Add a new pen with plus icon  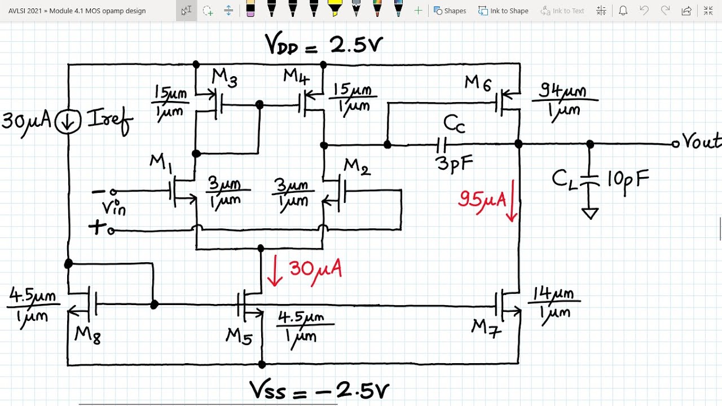[x=418, y=11]
